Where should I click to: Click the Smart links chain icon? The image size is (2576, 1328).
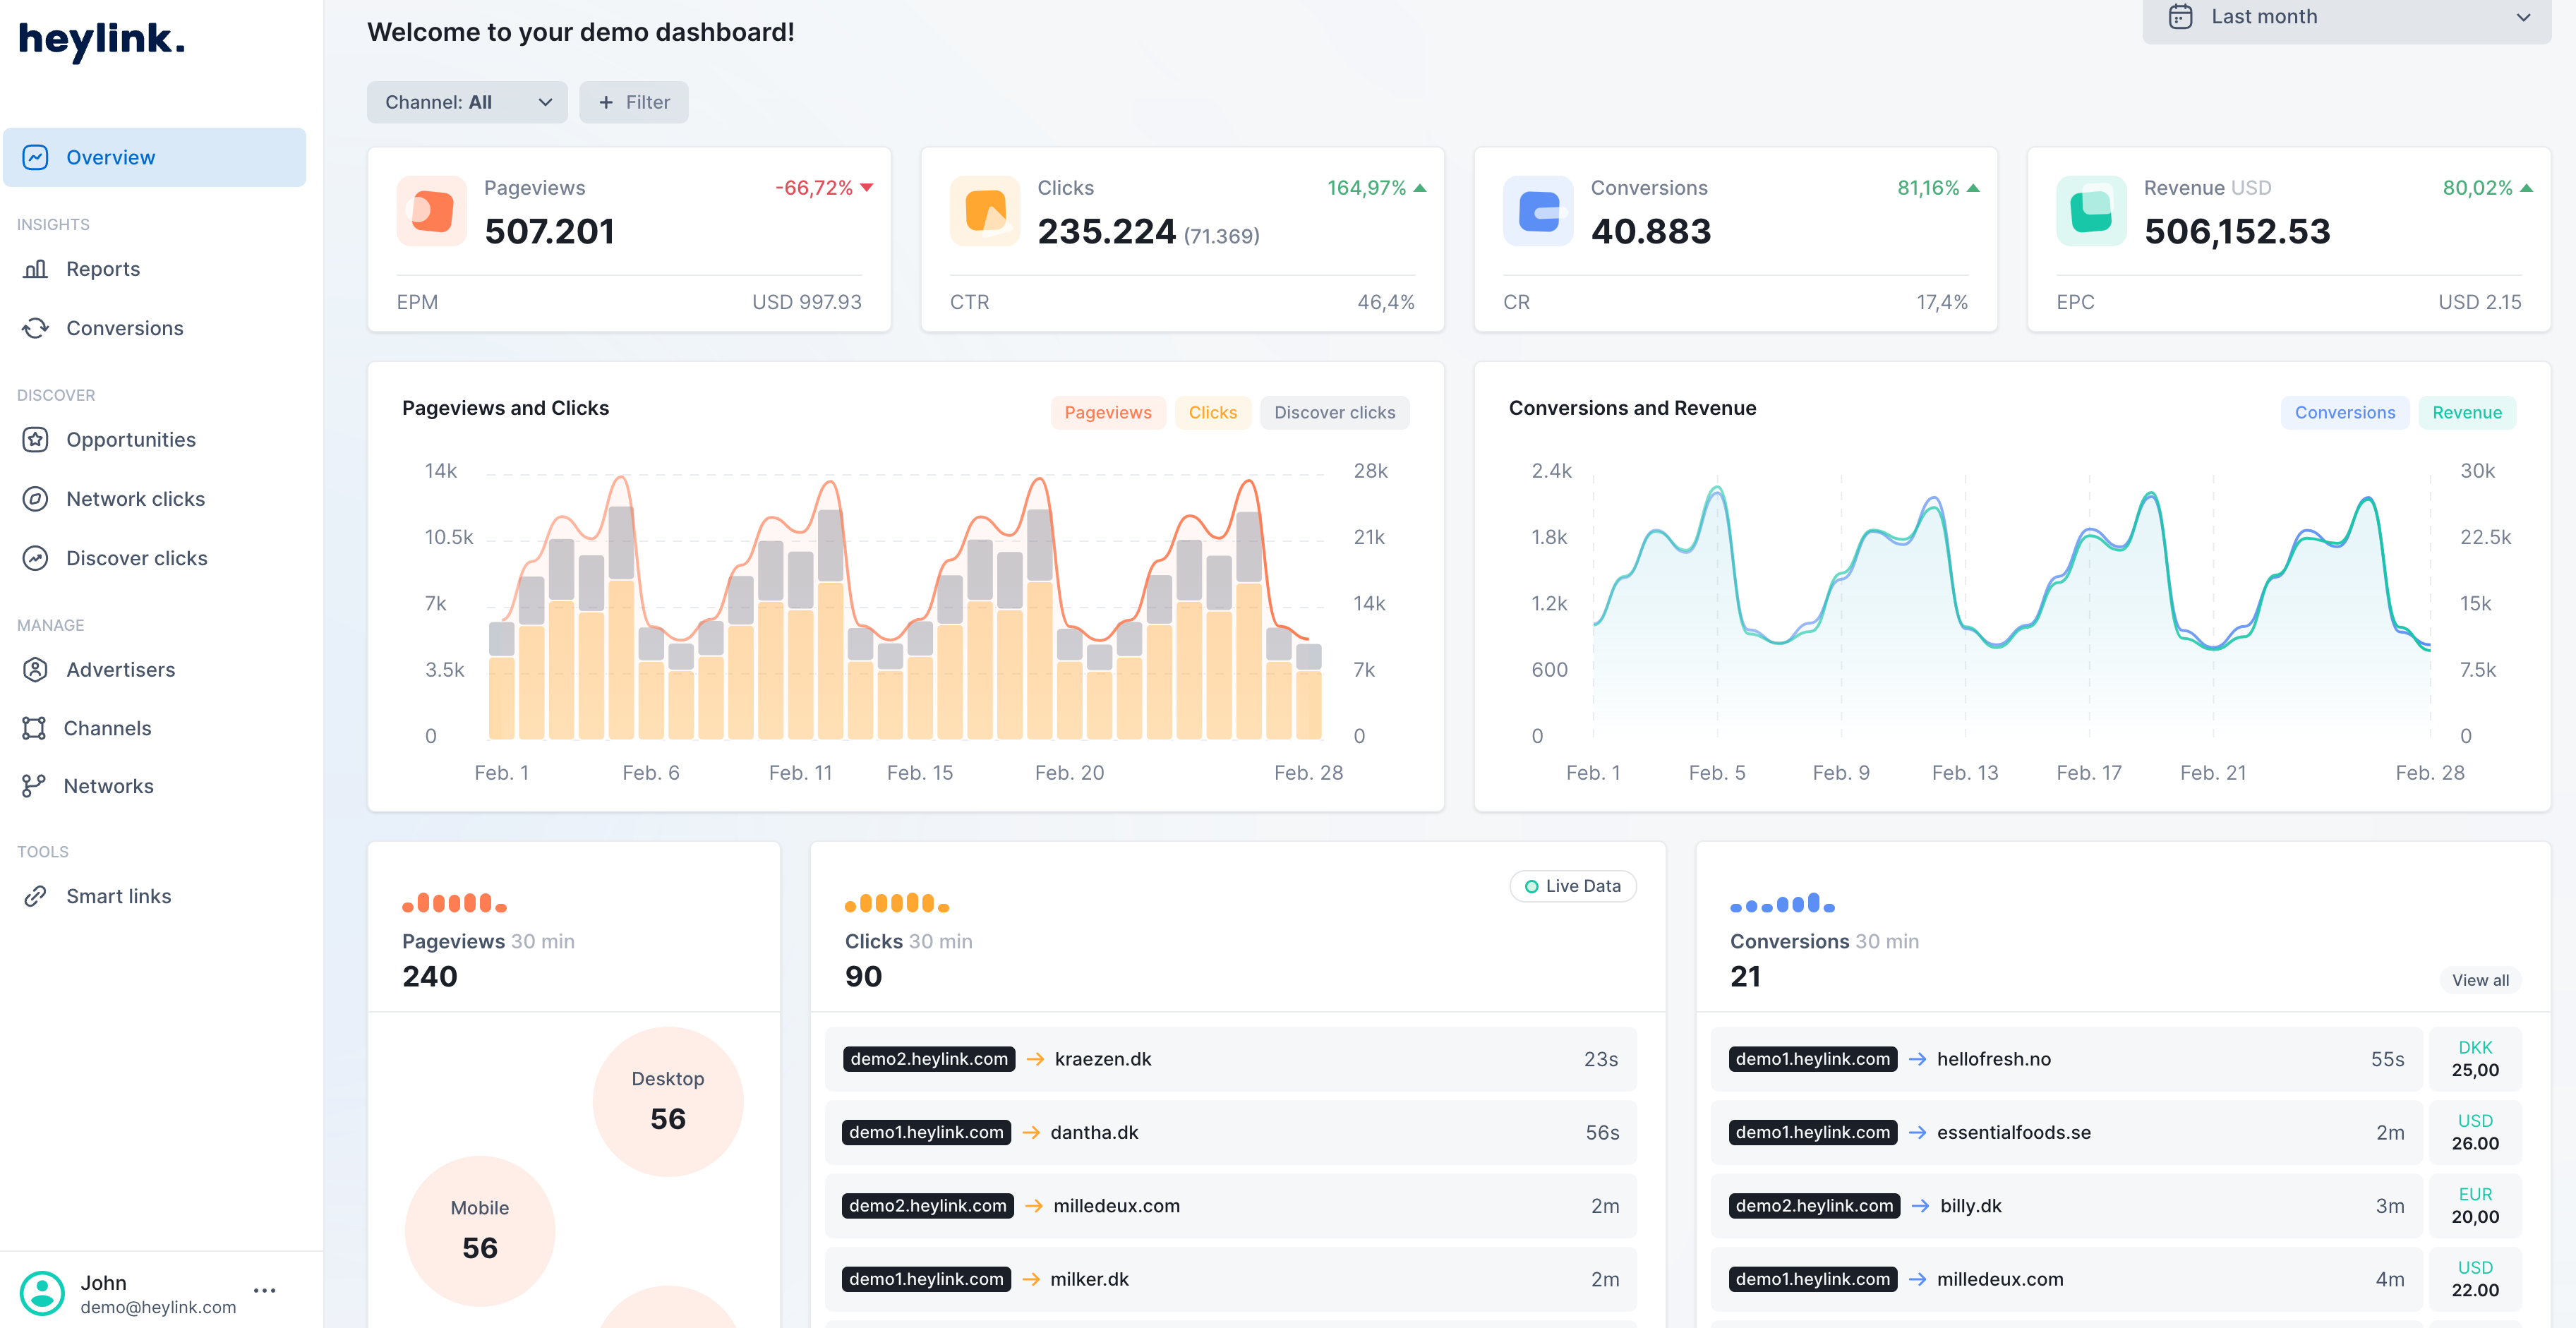click(x=35, y=896)
